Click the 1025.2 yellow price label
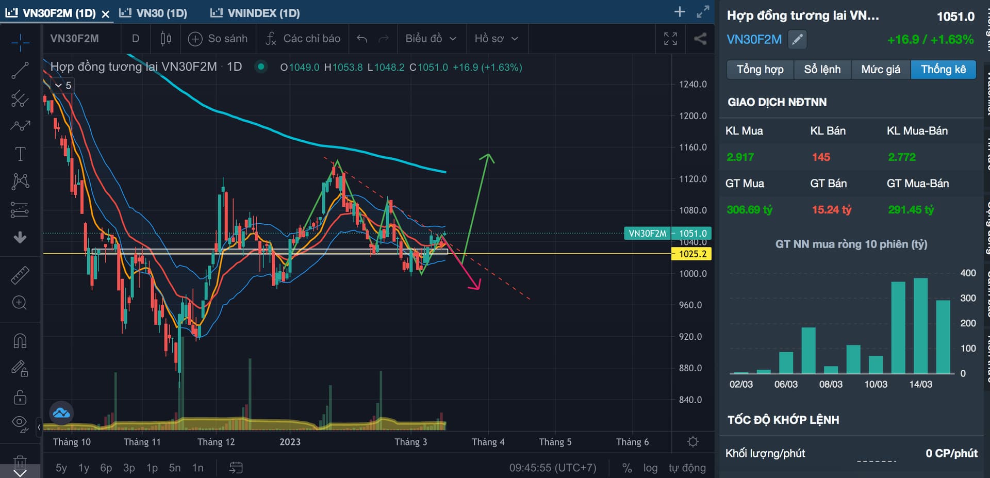Viewport: 990px width, 478px height. (x=692, y=254)
